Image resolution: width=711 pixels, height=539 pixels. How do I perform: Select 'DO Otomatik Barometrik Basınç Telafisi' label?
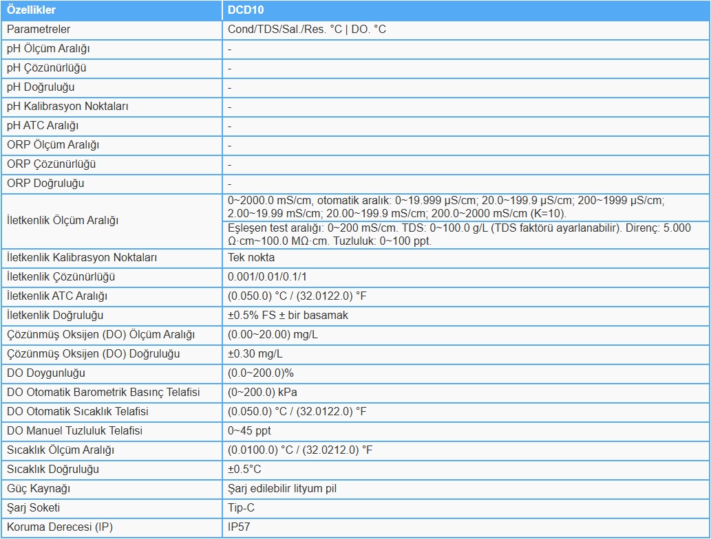coord(103,393)
